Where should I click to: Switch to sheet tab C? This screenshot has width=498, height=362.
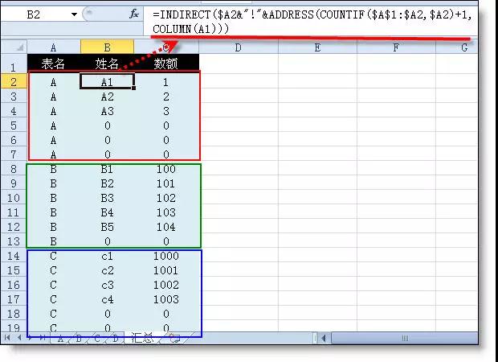pyautogui.click(x=97, y=339)
